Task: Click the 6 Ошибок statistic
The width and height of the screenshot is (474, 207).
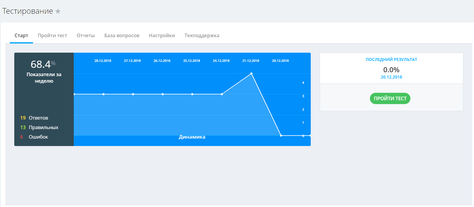Action: pos(34,137)
